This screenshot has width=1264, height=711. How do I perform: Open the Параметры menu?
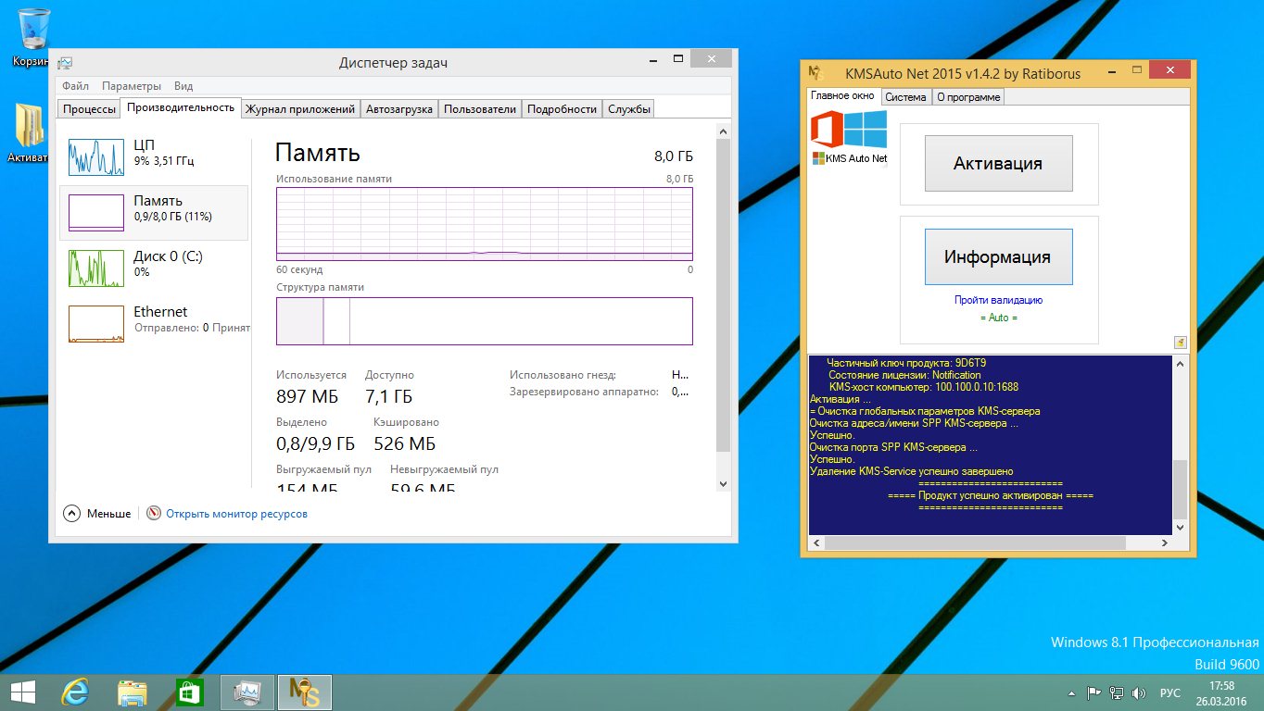click(x=132, y=86)
